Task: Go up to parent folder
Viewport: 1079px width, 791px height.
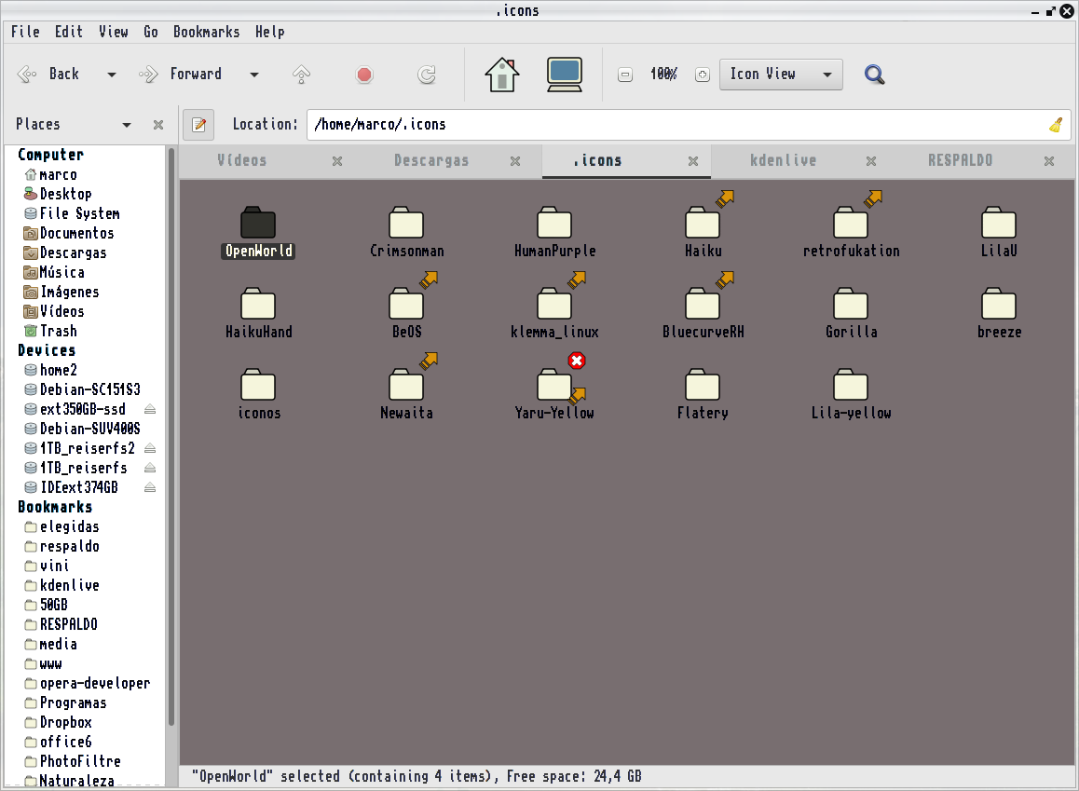Action: [x=301, y=75]
